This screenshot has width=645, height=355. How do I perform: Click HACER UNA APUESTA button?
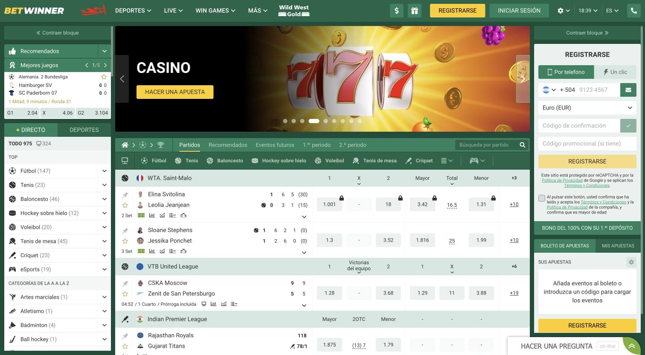pyautogui.click(x=175, y=92)
